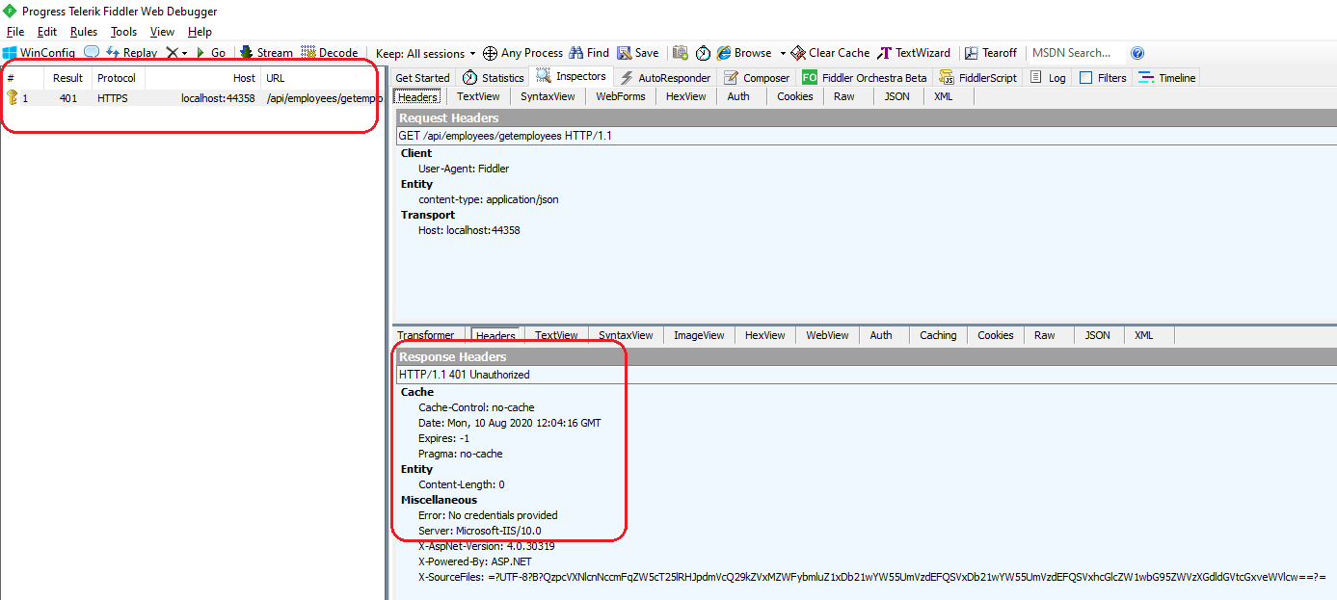The height and width of the screenshot is (600, 1337).
Task: Open WinConfig from the toolbar
Action: (x=39, y=53)
